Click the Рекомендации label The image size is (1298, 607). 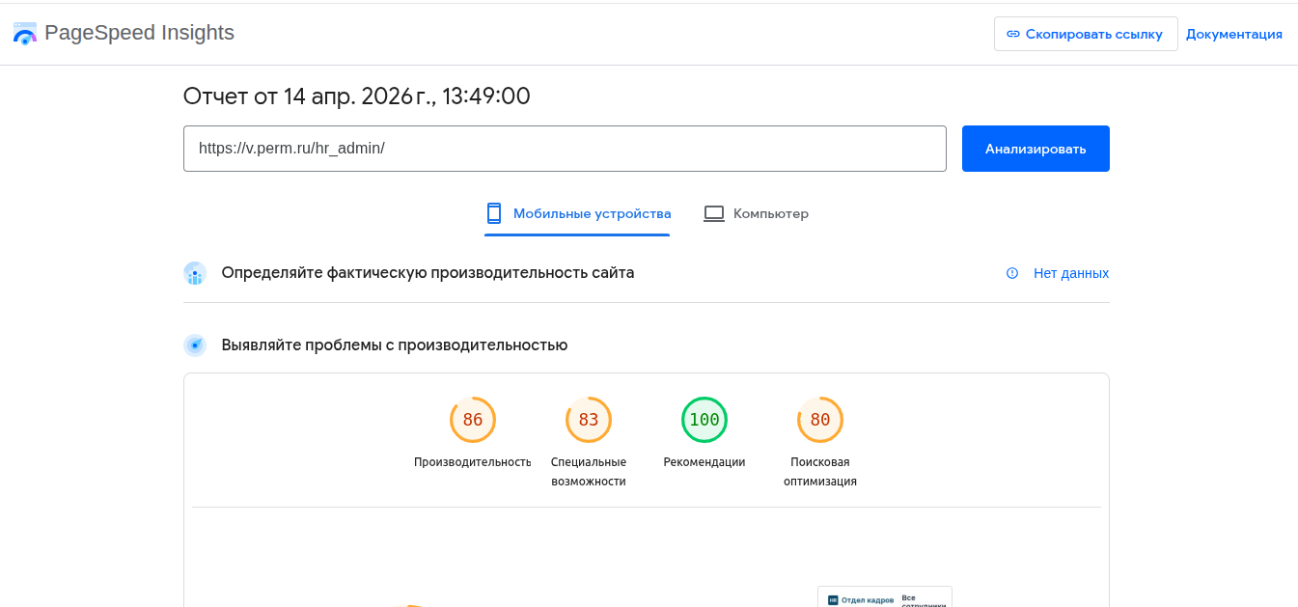pos(704,462)
